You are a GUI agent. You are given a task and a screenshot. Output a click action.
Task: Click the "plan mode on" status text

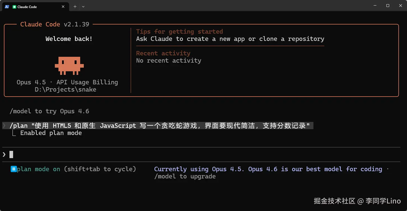point(38,169)
